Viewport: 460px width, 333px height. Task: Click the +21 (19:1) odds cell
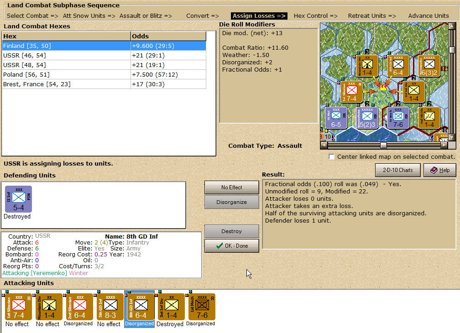(x=168, y=65)
